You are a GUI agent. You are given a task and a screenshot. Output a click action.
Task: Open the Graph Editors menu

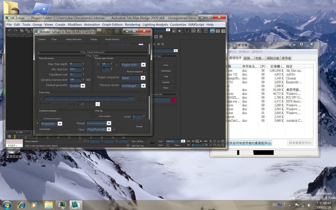pyautogui.click(x=112, y=25)
